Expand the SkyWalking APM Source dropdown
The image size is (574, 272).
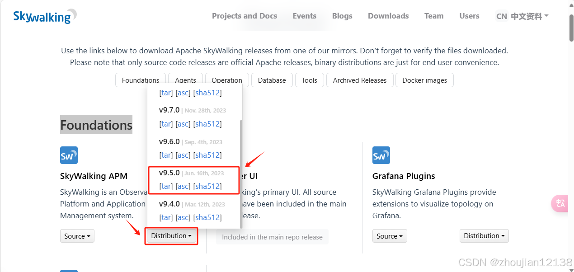tap(77, 236)
